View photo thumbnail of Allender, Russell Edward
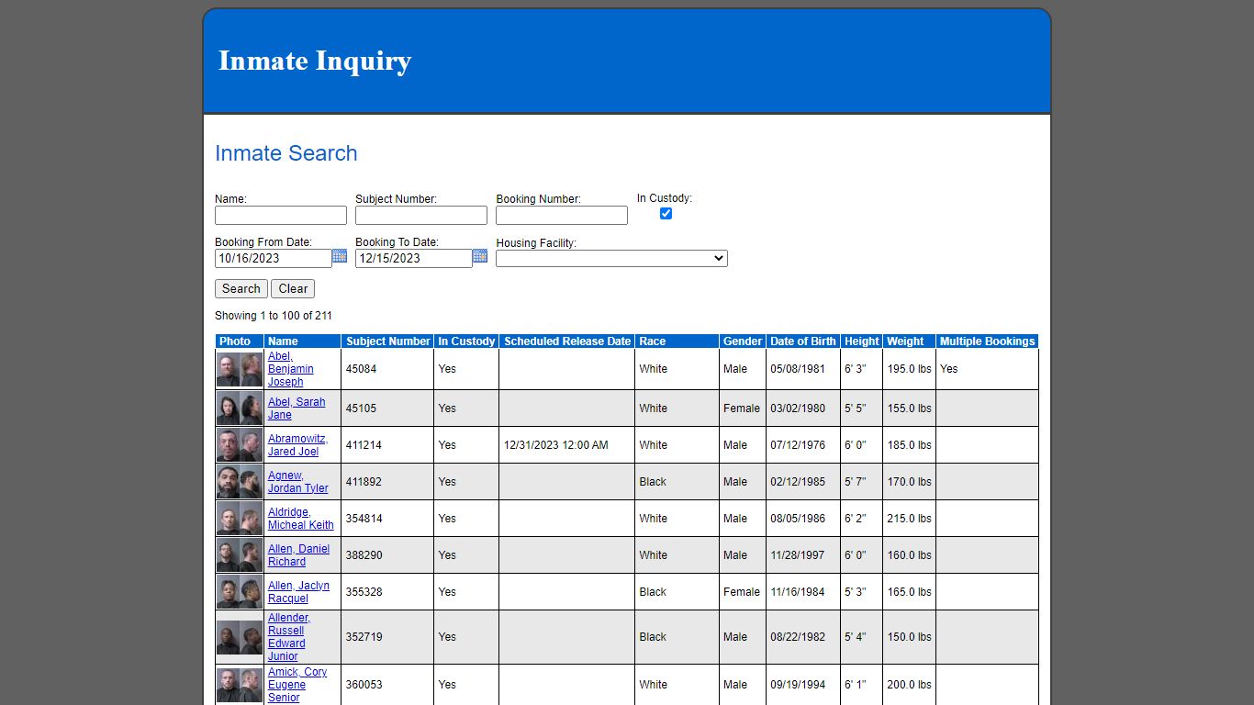The image size is (1254, 705). 240,637
